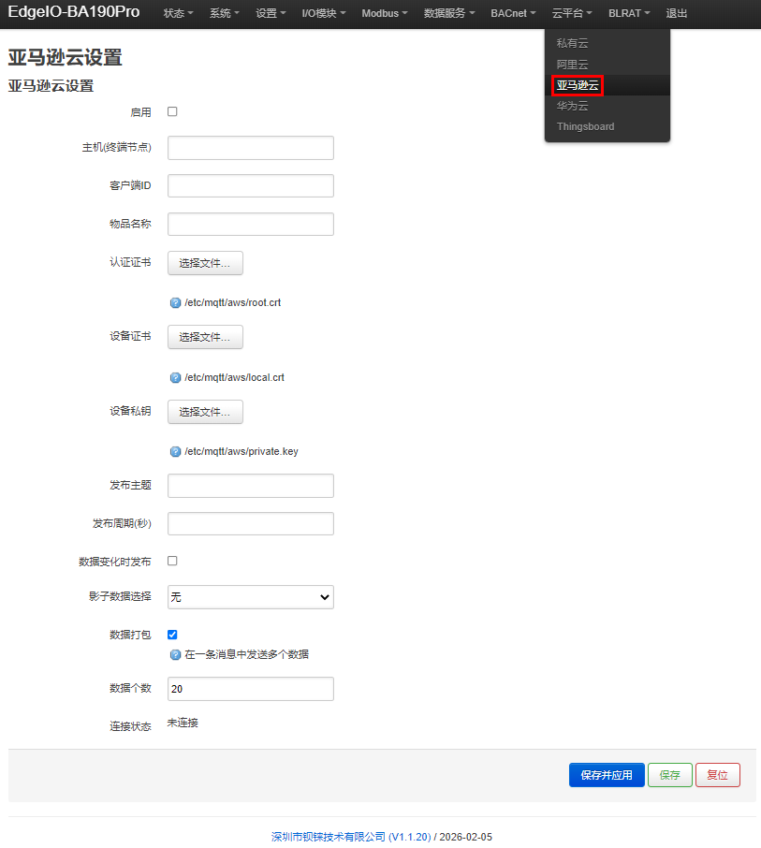Focus the 发布主题 text field
Image resolution: width=761 pixels, height=848 pixels.
click(x=251, y=486)
